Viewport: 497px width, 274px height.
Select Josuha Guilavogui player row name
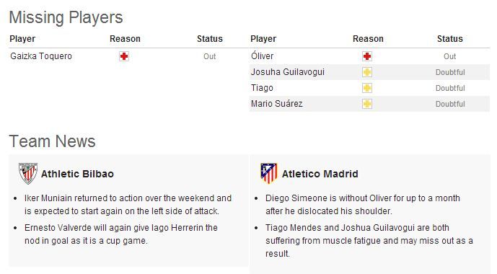[288, 72]
